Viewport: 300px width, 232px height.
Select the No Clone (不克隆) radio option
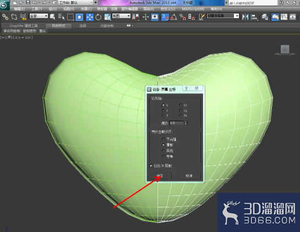163,139
